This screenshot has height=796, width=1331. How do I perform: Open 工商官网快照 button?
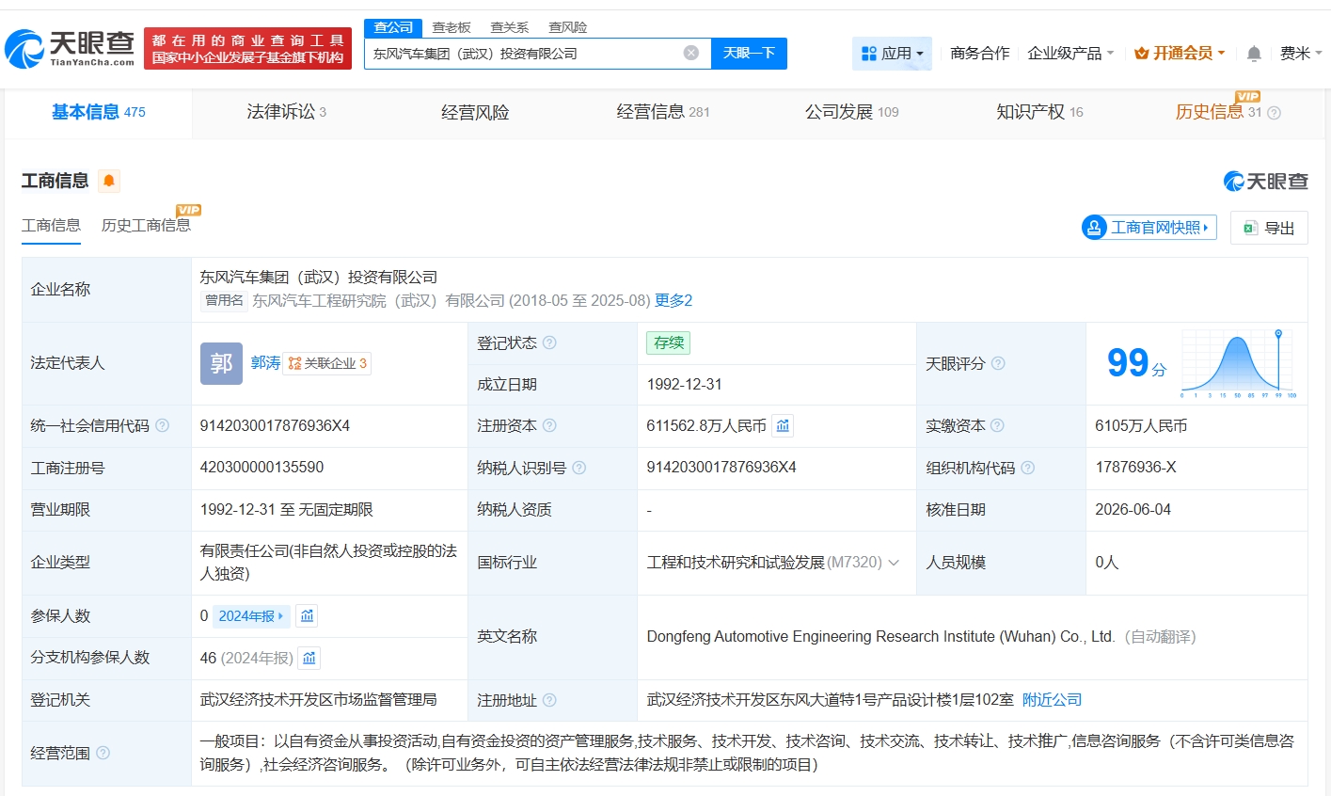coord(1149,228)
